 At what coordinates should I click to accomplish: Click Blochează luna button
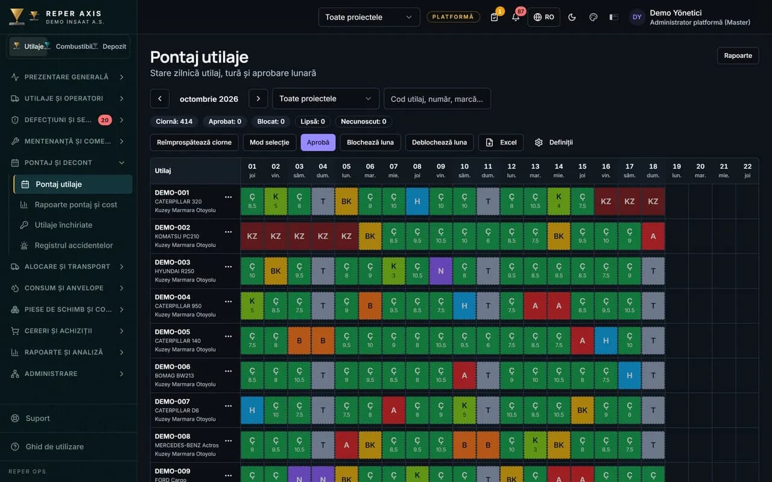click(x=370, y=142)
